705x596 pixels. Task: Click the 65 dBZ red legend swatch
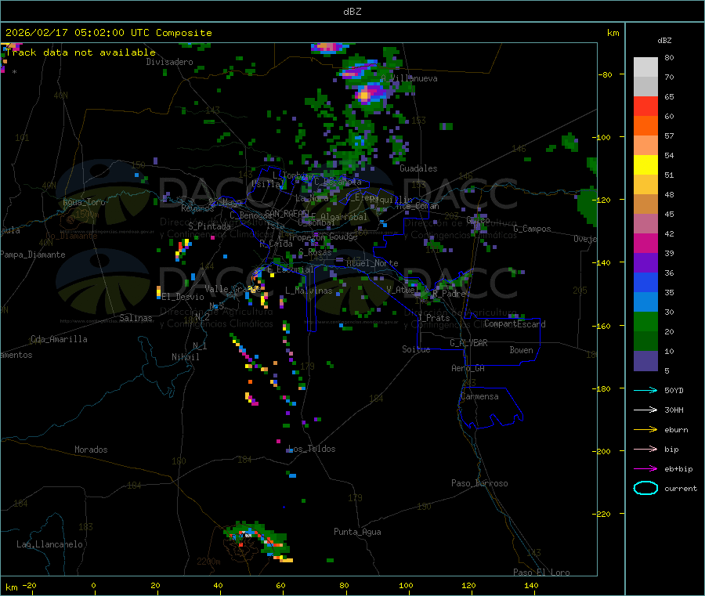pos(645,106)
